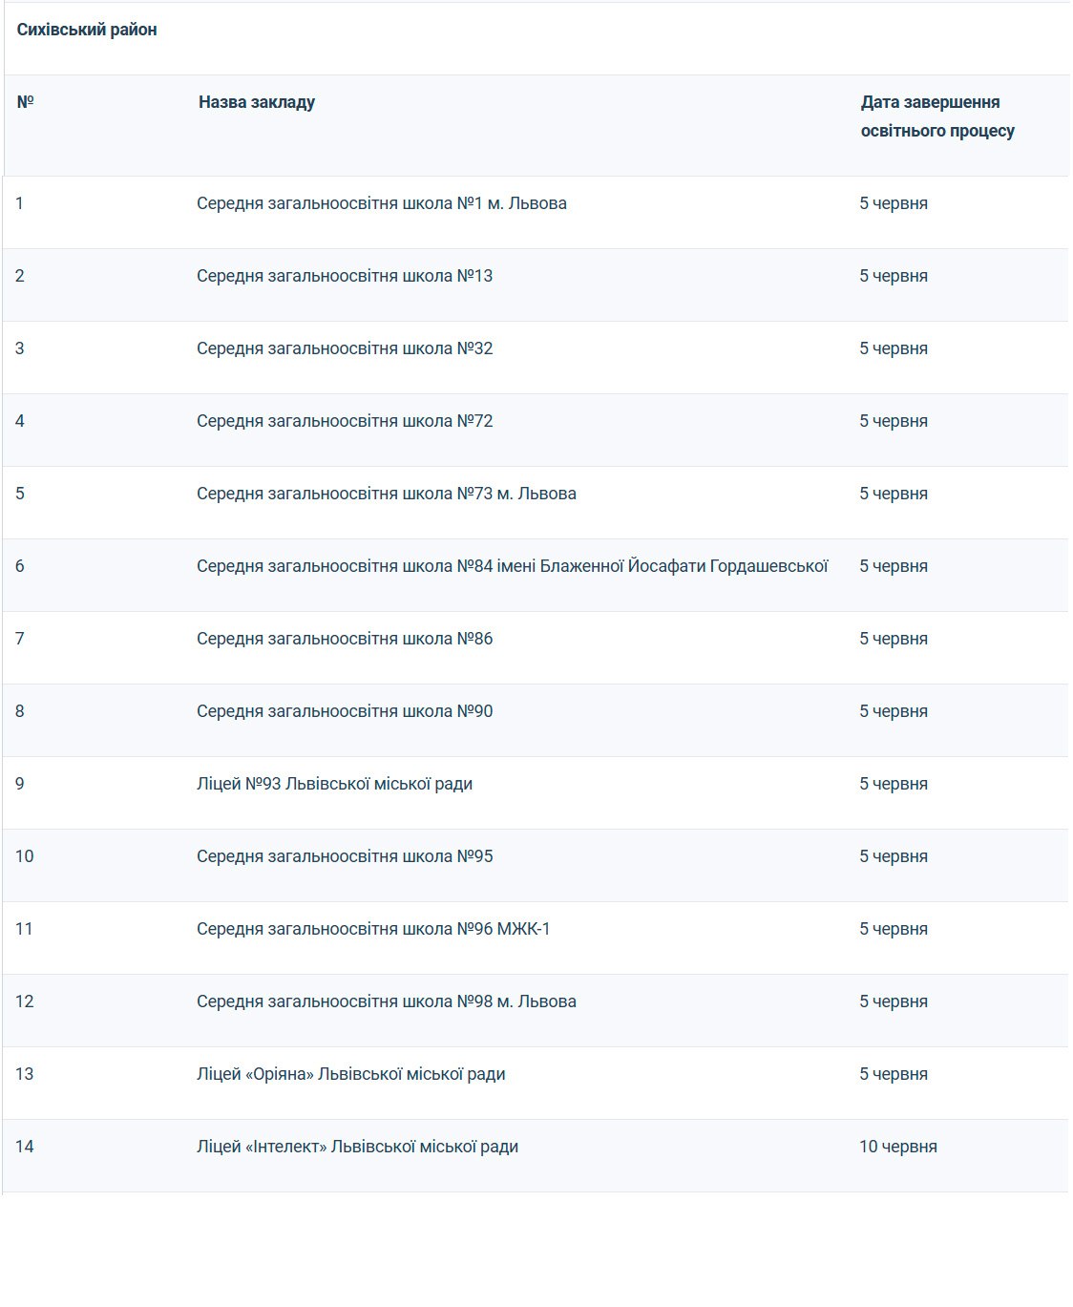1073x1307 pixels.
Task: Select Середня загальноосвітня школа №1 м. Львова
Action: (x=382, y=203)
